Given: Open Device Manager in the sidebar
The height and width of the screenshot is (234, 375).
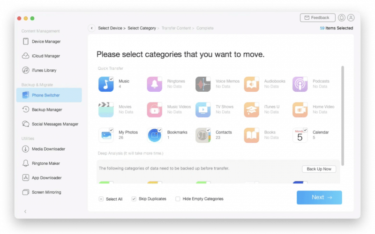Looking at the screenshot, I should point(46,42).
